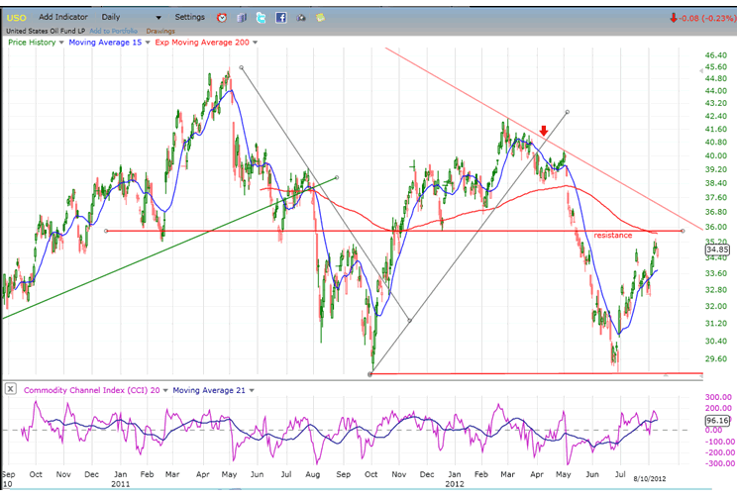The height and width of the screenshot is (499, 737).
Task: Click the 34.85 current price label
Action: coord(717,249)
